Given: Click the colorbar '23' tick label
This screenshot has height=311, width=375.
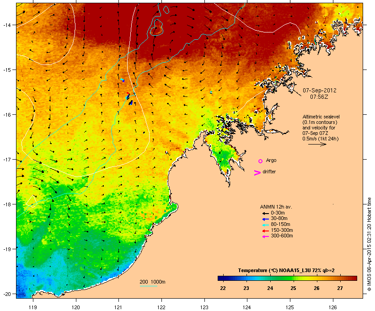Looking at the screenshot, I should (x=246, y=288).
